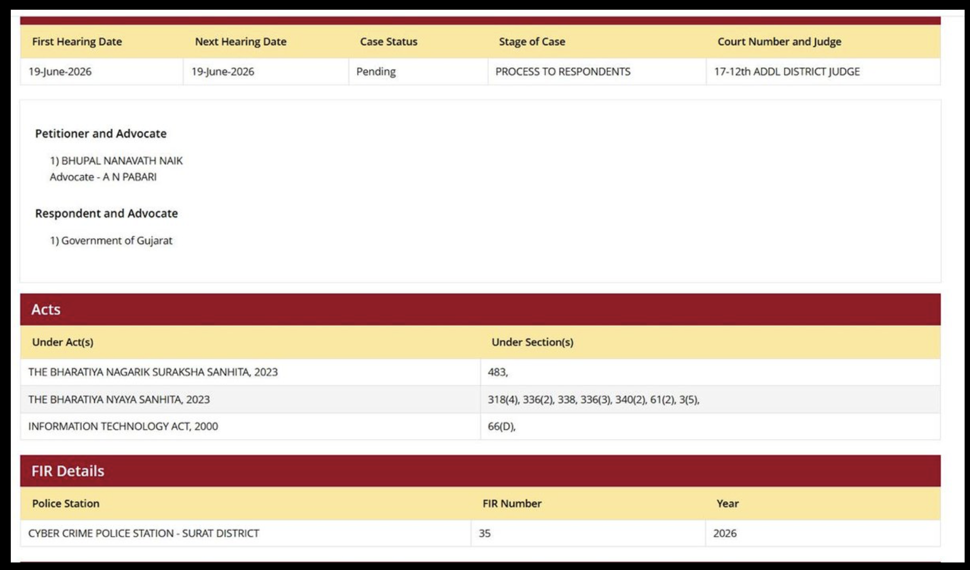Click the Respondent and Advocate heading
This screenshot has height=570, width=970.
pyautogui.click(x=106, y=213)
